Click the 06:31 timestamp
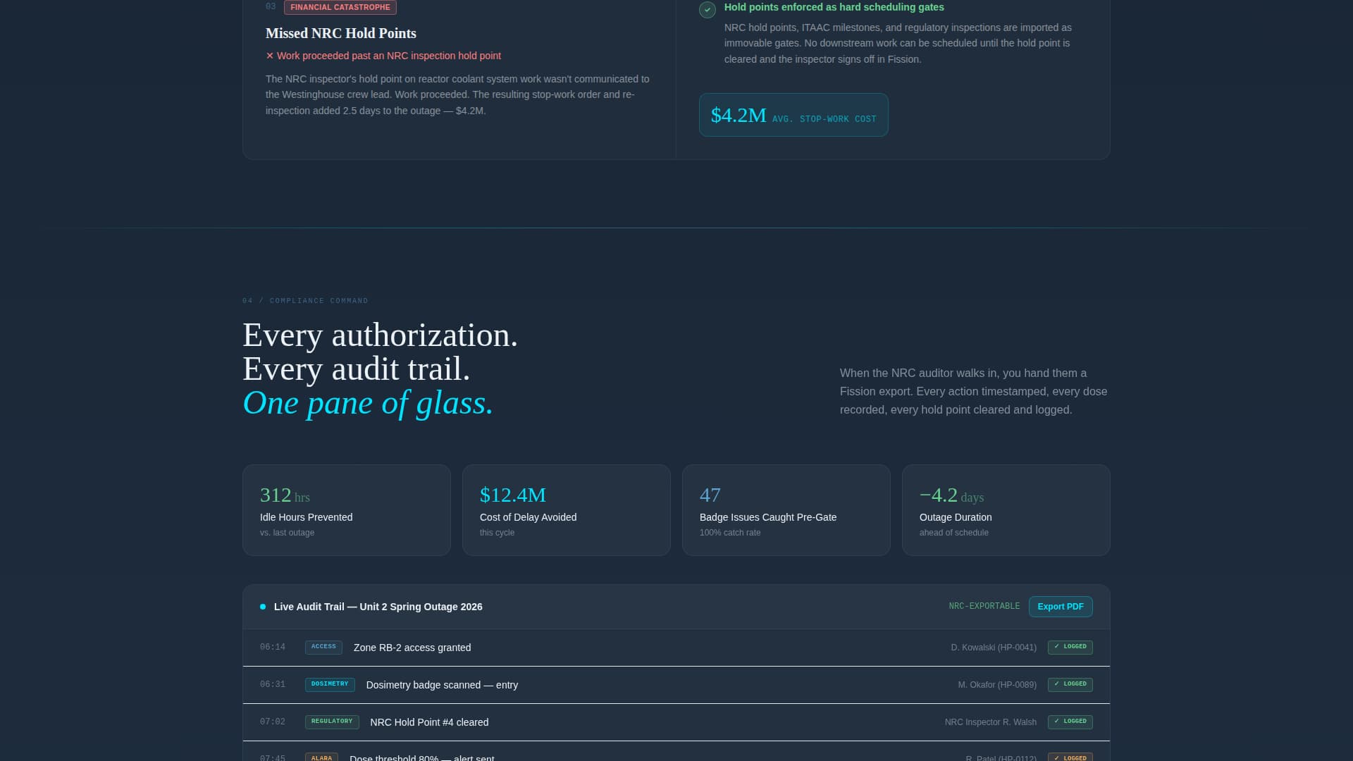The image size is (1353, 761). click(273, 684)
